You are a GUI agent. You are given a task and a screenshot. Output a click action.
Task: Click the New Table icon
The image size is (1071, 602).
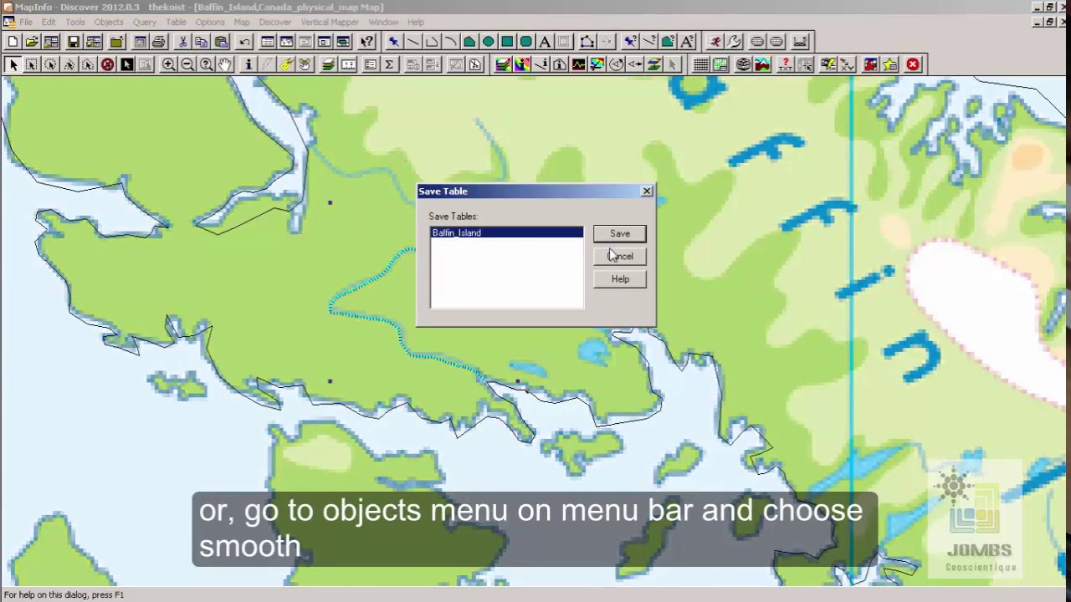[13, 42]
